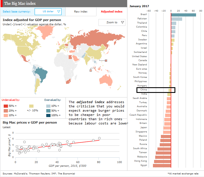
Task: Click South Africa on the map
Action: (68, 82)
